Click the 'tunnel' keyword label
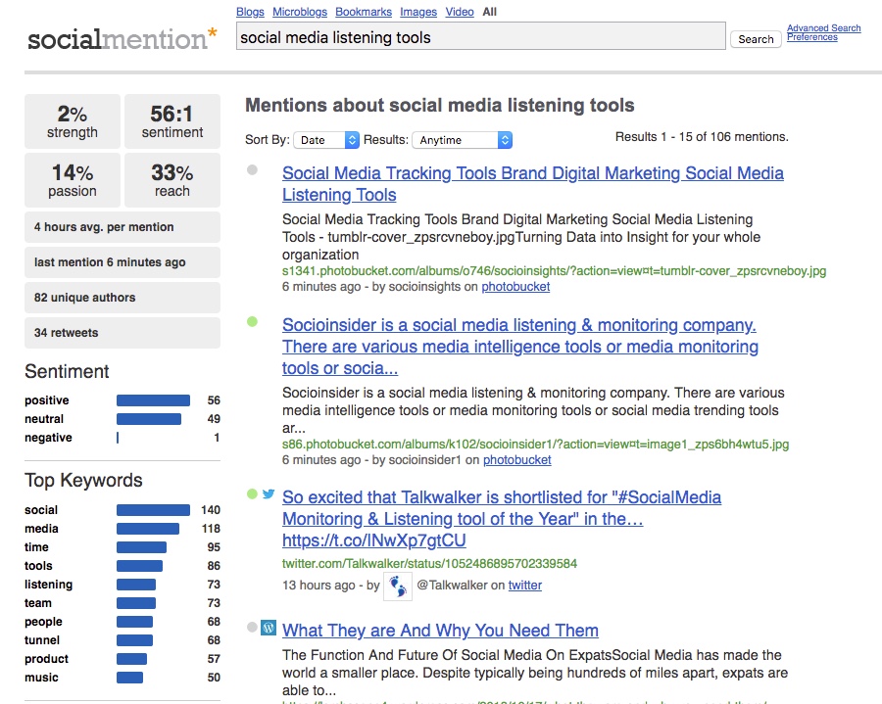This screenshot has height=704, width=882. 42,640
